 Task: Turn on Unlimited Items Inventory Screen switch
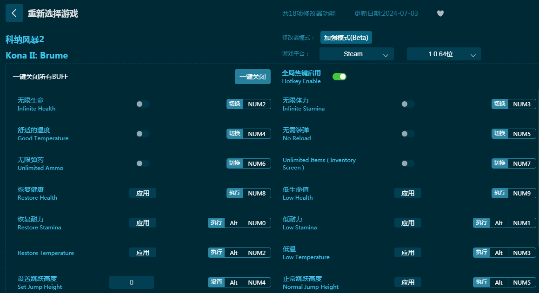(x=408, y=163)
